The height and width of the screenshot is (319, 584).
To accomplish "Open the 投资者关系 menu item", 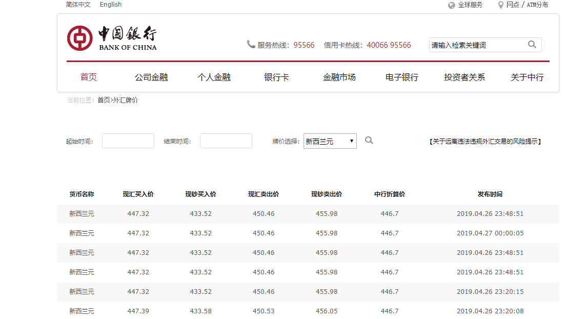I will click(x=465, y=77).
